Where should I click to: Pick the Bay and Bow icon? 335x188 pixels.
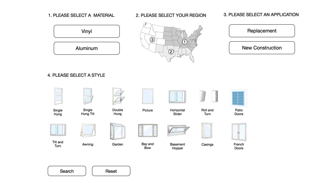pyautogui.click(x=148, y=131)
